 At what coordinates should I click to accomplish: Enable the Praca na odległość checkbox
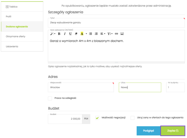coord(50,98)
